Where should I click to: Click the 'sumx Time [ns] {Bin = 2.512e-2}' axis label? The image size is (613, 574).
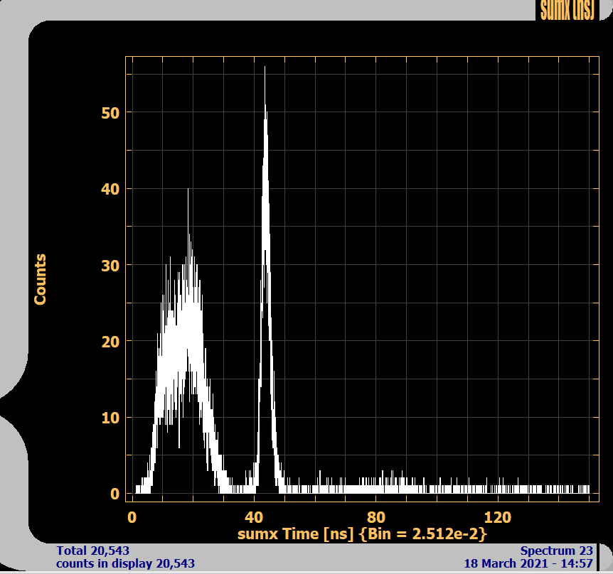363,534
